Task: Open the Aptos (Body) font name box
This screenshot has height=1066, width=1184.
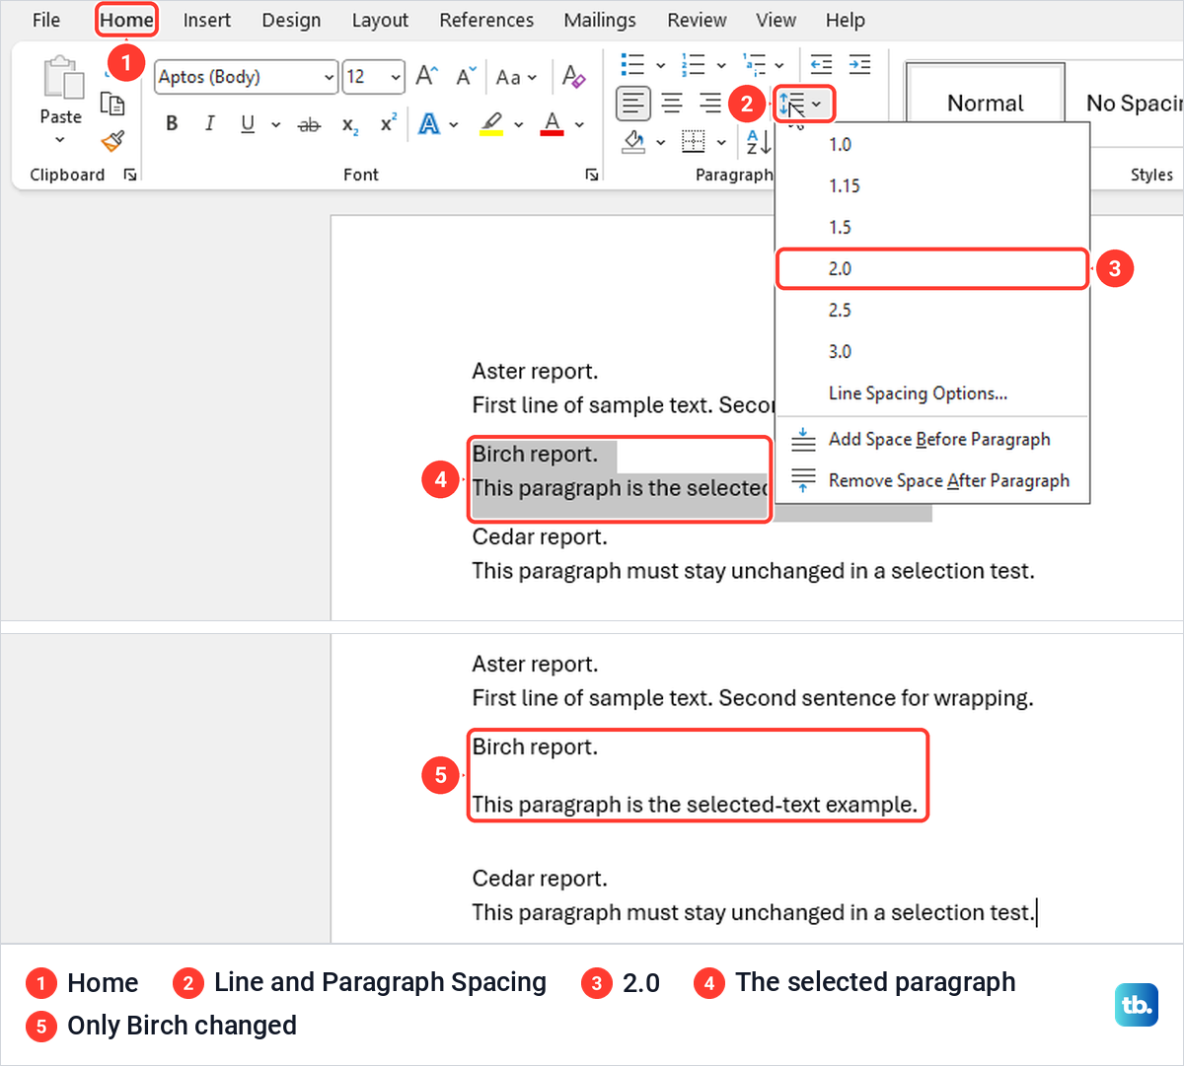Action: click(247, 77)
